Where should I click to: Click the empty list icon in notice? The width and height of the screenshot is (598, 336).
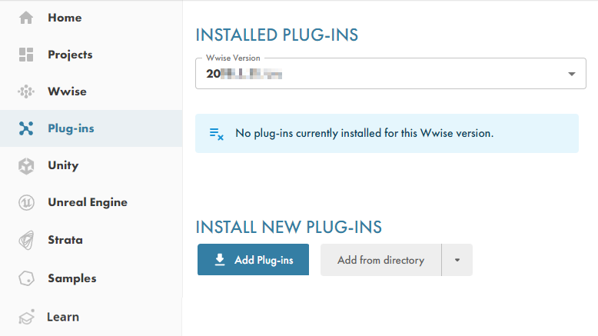pyautogui.click(x=216, y=134)
